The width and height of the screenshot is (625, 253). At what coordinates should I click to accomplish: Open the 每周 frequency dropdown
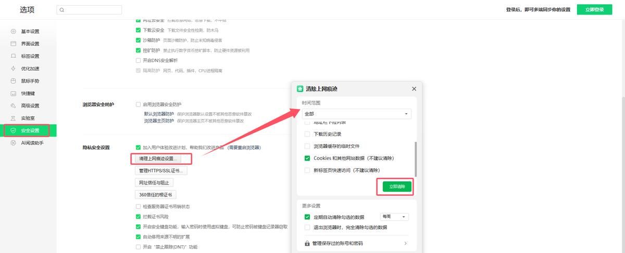(x=395, y=217)
